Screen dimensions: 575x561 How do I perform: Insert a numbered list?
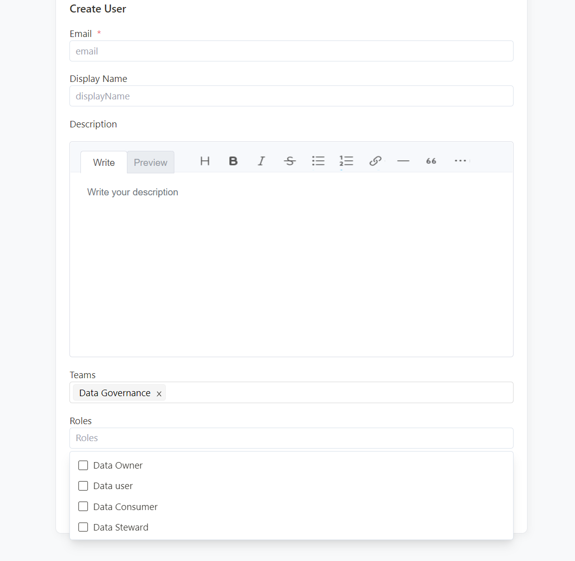(x=346, y=161)
